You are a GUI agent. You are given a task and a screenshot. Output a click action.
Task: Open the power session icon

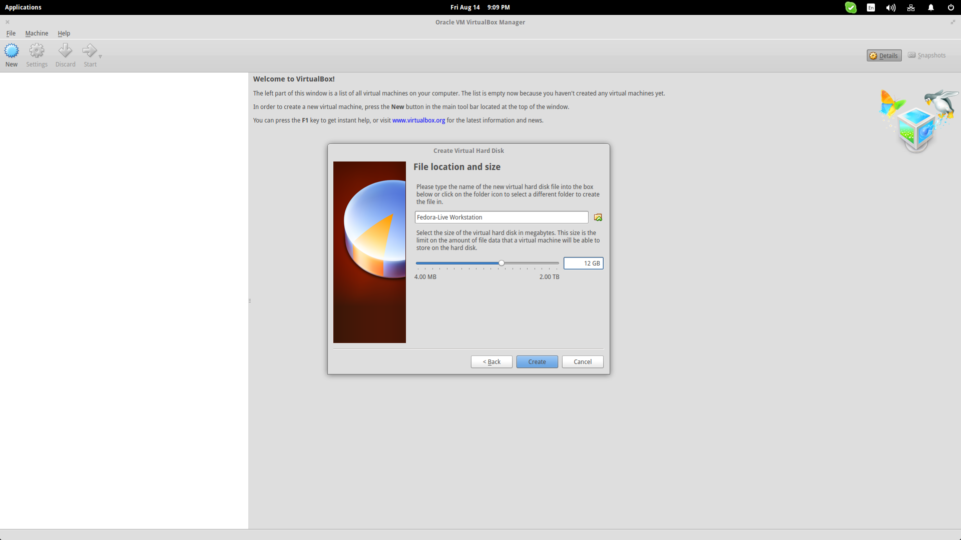pyautogui.click(x=951, y=7)
